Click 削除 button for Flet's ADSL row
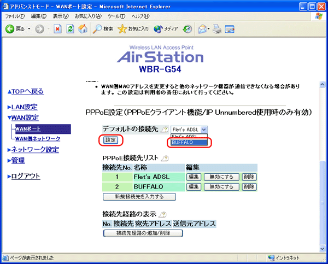328x264 pixels. point(249,177)
